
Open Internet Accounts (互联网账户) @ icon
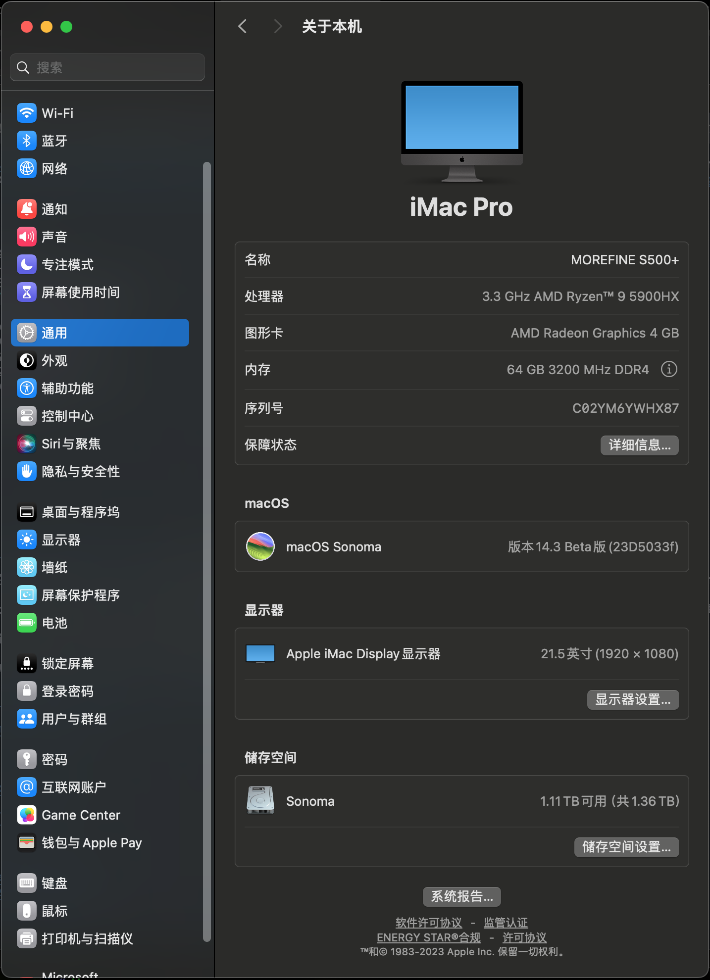(x=27, y=787)
